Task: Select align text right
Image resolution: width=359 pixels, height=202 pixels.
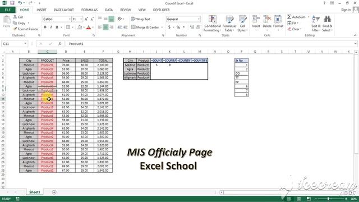Action: [x=112, y=27]
